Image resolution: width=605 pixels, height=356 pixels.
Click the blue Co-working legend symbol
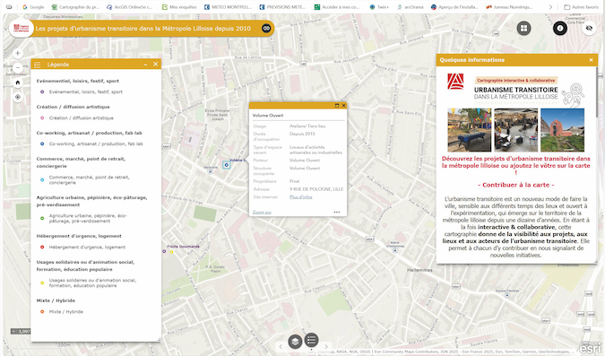(42, 143)
